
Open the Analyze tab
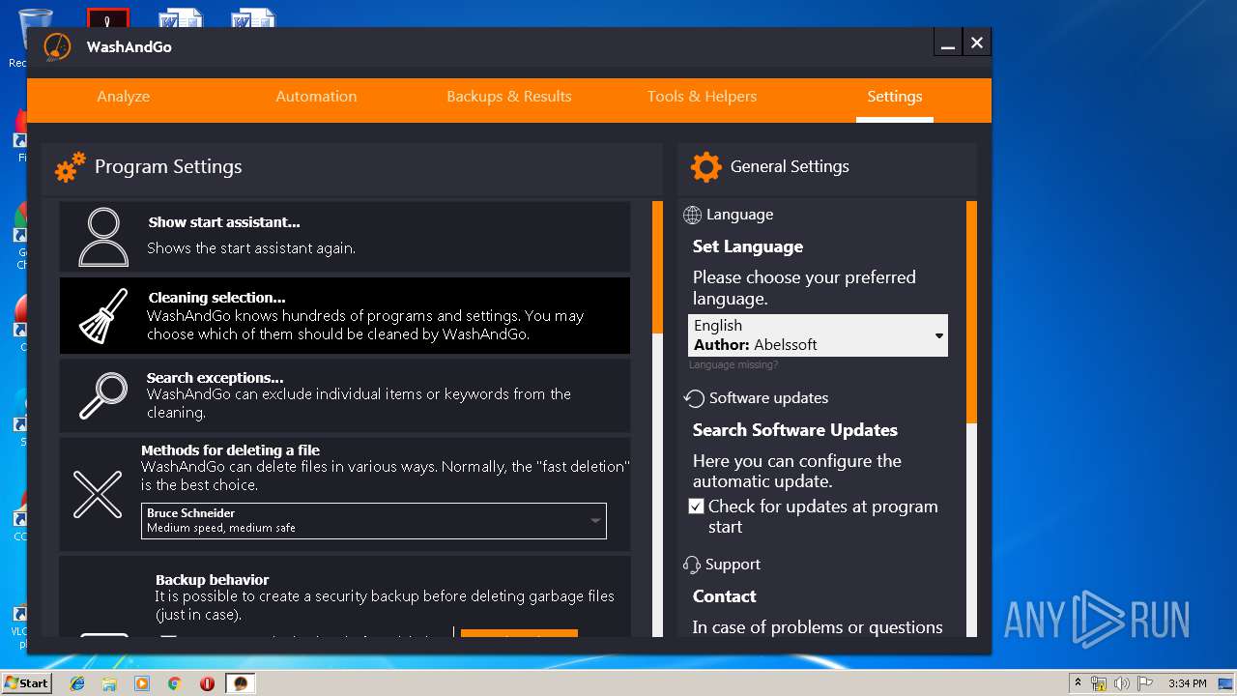(123, 97)
